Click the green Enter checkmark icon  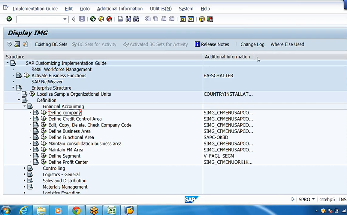(x=9, y=19)
